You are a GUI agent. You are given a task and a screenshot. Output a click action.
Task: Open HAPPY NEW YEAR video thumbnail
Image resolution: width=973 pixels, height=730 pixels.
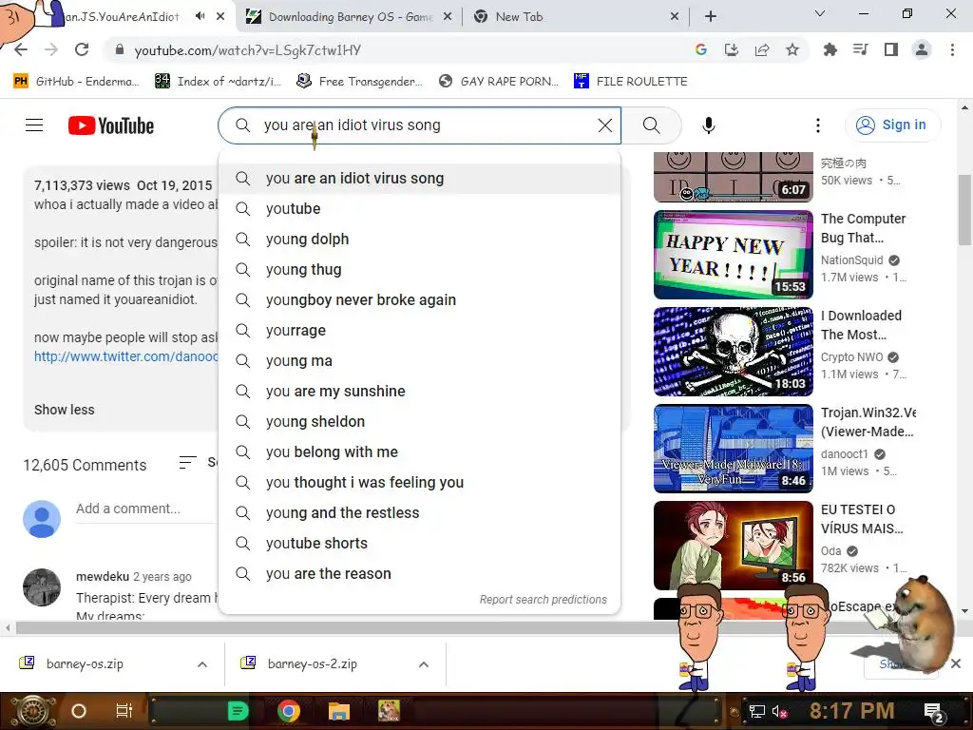(734, 255)
